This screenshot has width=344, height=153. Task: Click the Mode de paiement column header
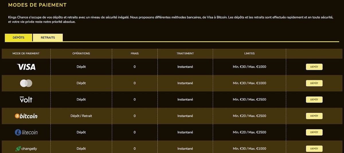[26, 54]
